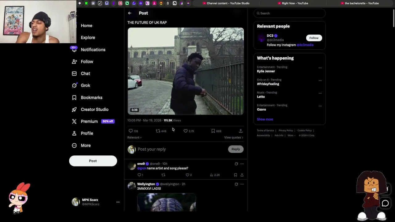Open the Privacy Policy footer link

coord(286,130)
